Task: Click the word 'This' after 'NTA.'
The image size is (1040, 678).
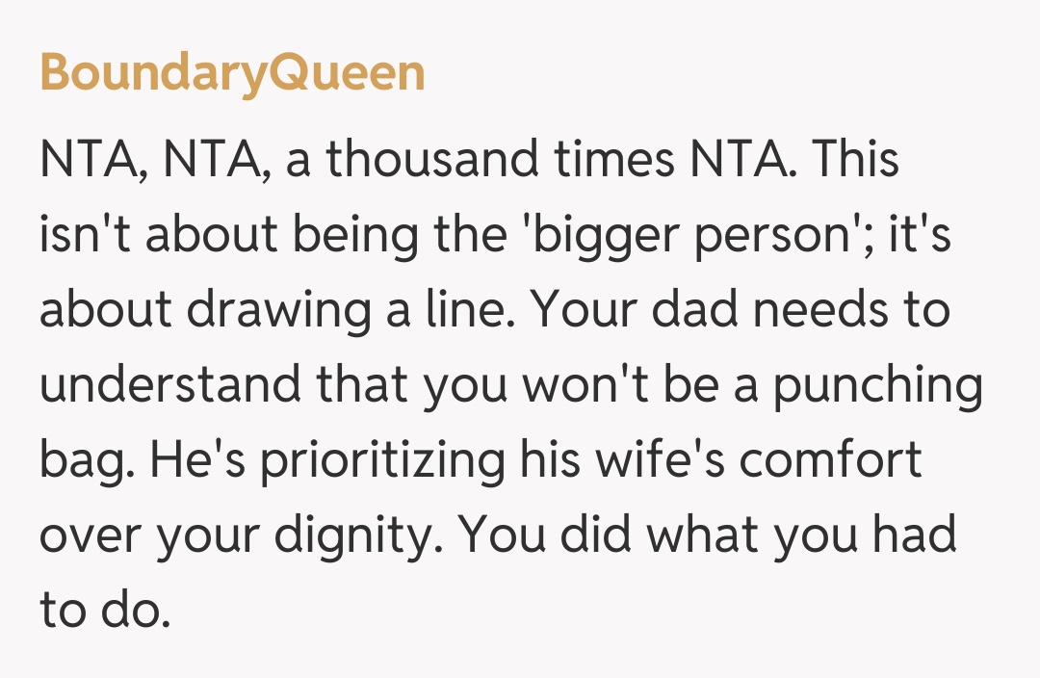Action: click(x=856, y=160)
